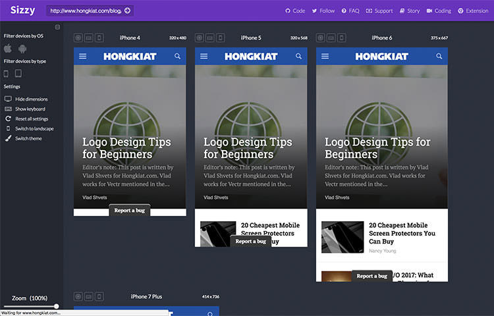Viewport: 494px width, 316px height.
Task: Open the Story link
Action: (x=410, y=11)
